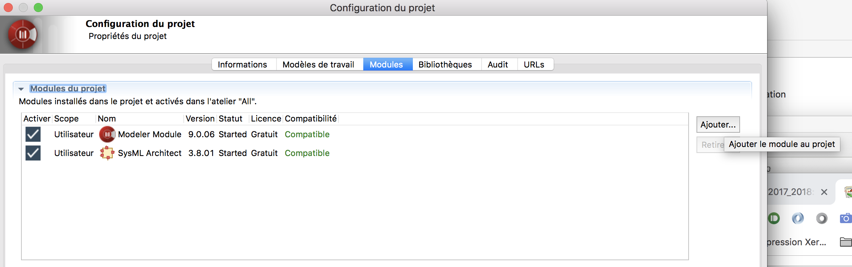Sort modules by the Version column header
Screen dimensions: 852x267
pos(200,118)
